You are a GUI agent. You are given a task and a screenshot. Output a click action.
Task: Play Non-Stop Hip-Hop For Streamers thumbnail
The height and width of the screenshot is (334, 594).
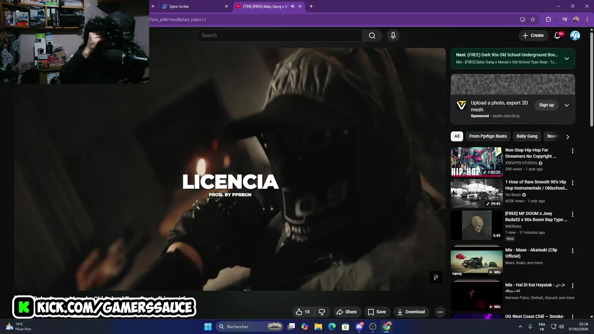[476, 162]
